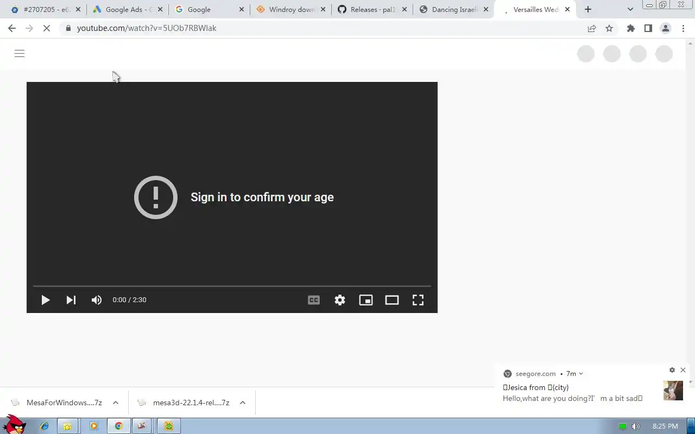Open YouTube hamburger guide menu
Screen dimensions: 695x434
click(20, 53)
